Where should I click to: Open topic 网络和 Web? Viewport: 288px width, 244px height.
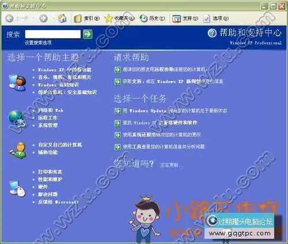click(51, 110)
